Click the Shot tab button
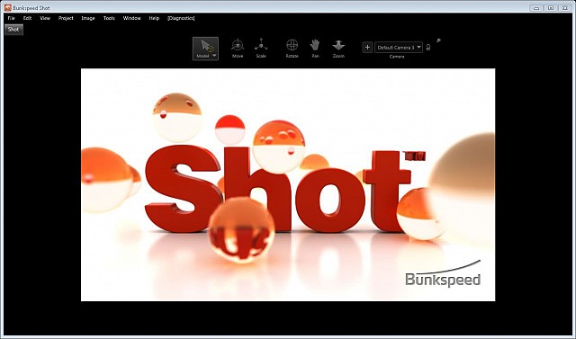 [x=13, y=30]
